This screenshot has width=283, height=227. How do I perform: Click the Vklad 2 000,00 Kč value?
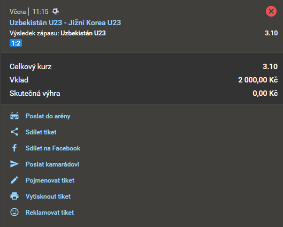258,80
